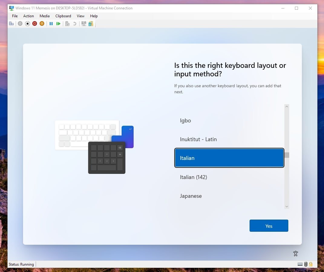
Task: Shut down the VM with the red power icon
Action: point(34,24)
